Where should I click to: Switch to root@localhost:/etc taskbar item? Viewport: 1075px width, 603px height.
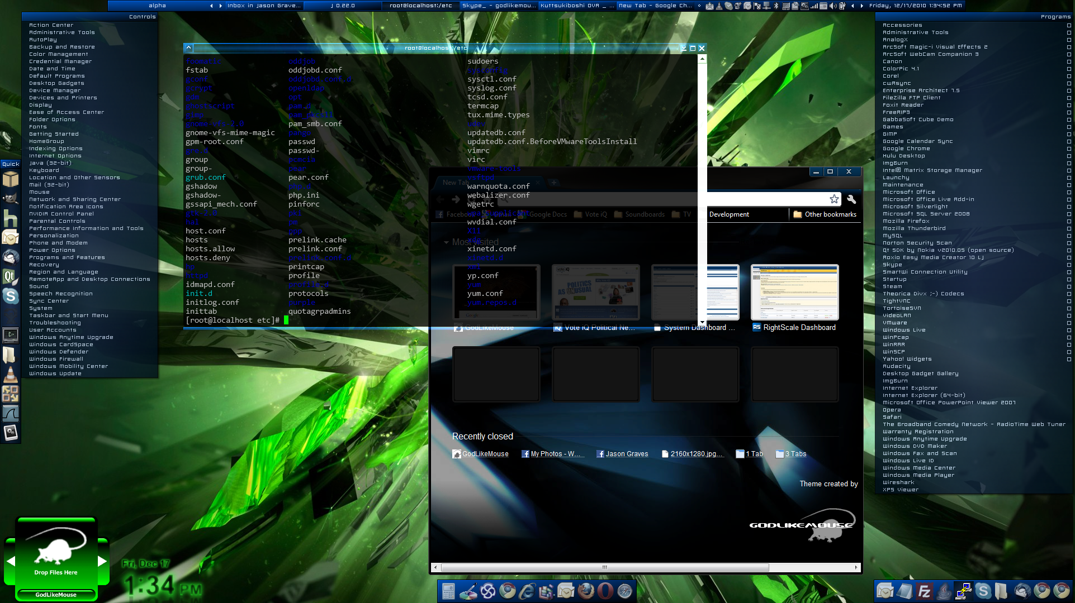click(x=420, y=6)
